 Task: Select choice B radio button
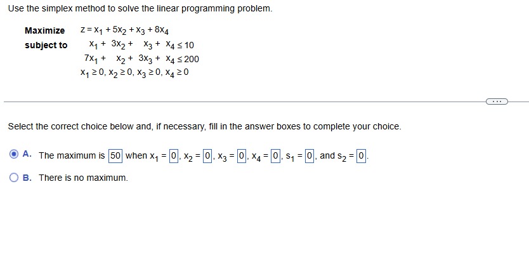click(x=14, y=178)
